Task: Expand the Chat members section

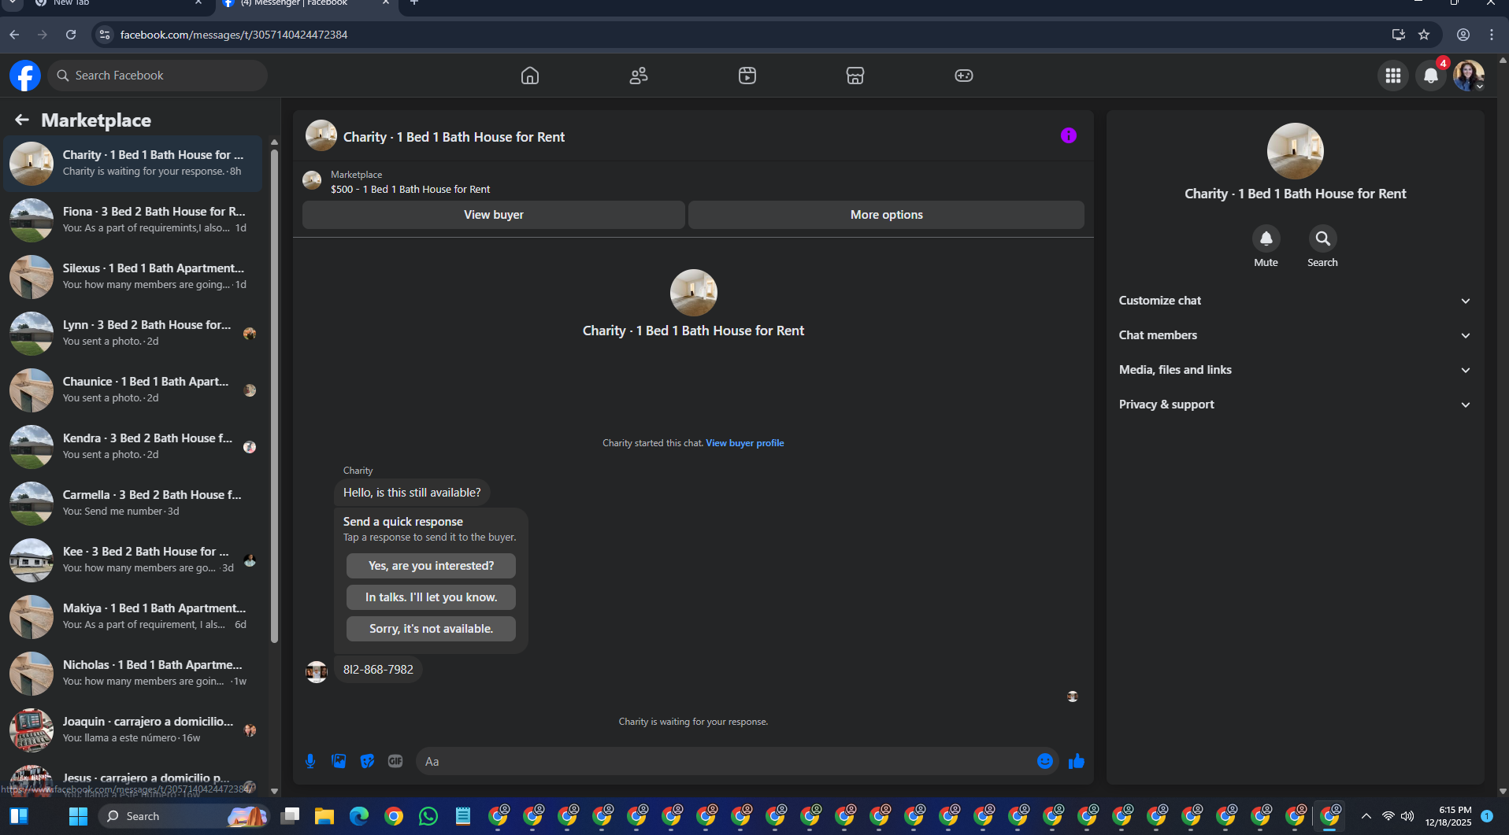Action: 1295,335
